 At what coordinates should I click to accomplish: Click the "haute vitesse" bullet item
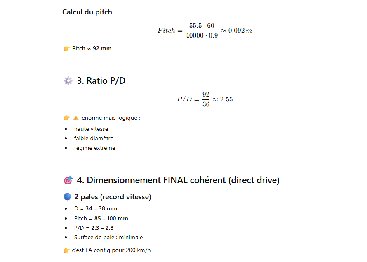(91, 129)
